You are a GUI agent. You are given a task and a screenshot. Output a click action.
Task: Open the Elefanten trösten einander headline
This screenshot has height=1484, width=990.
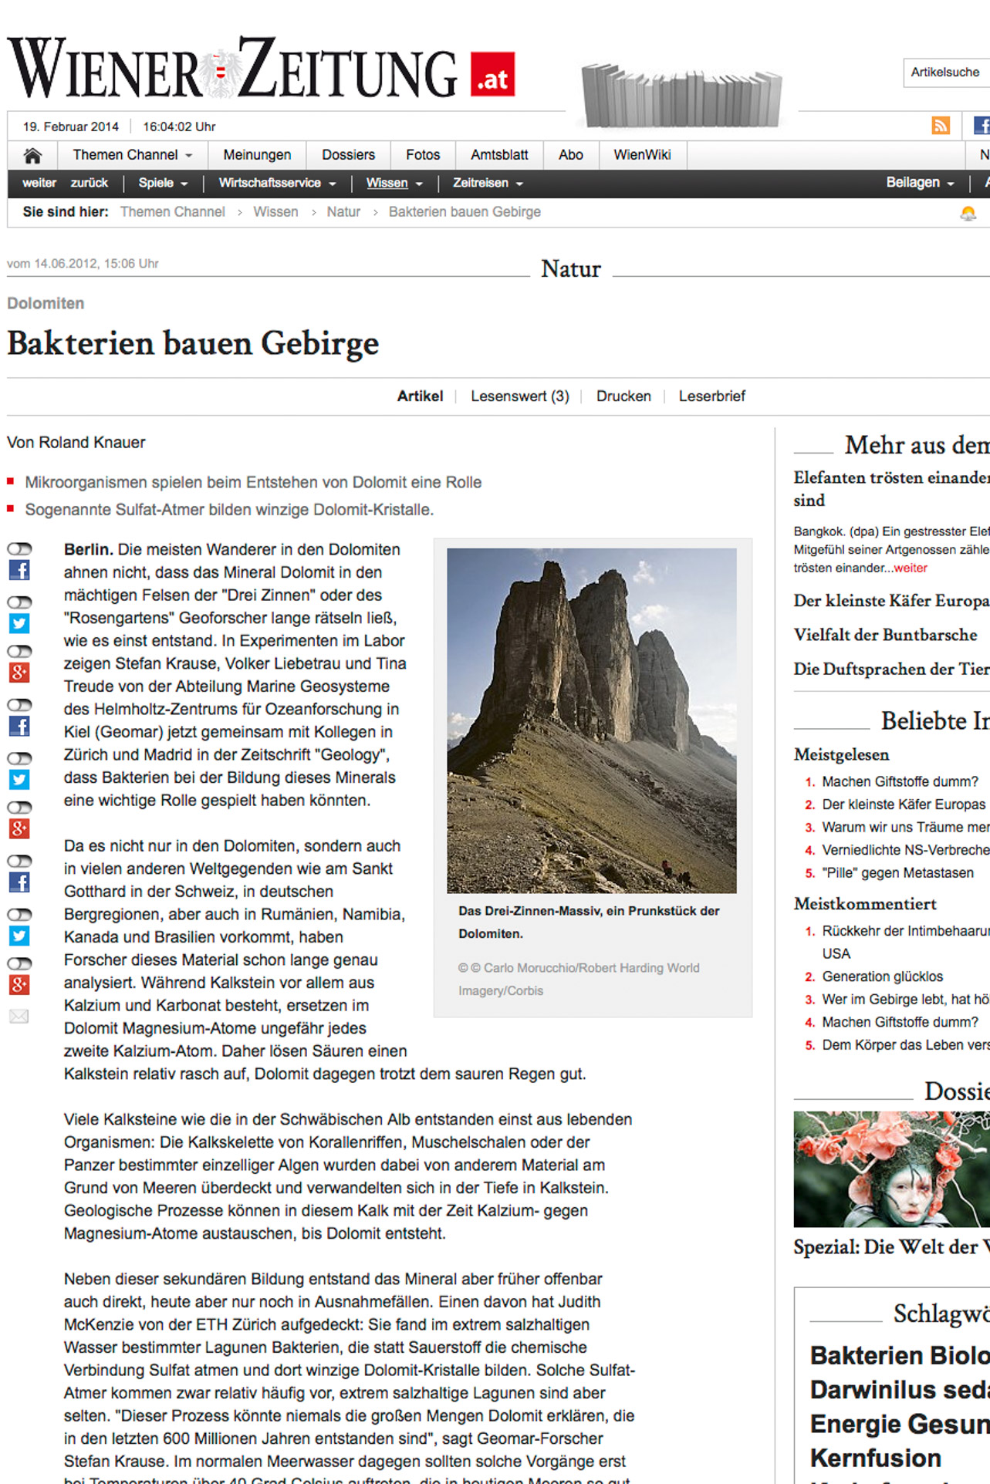[891, 489]
